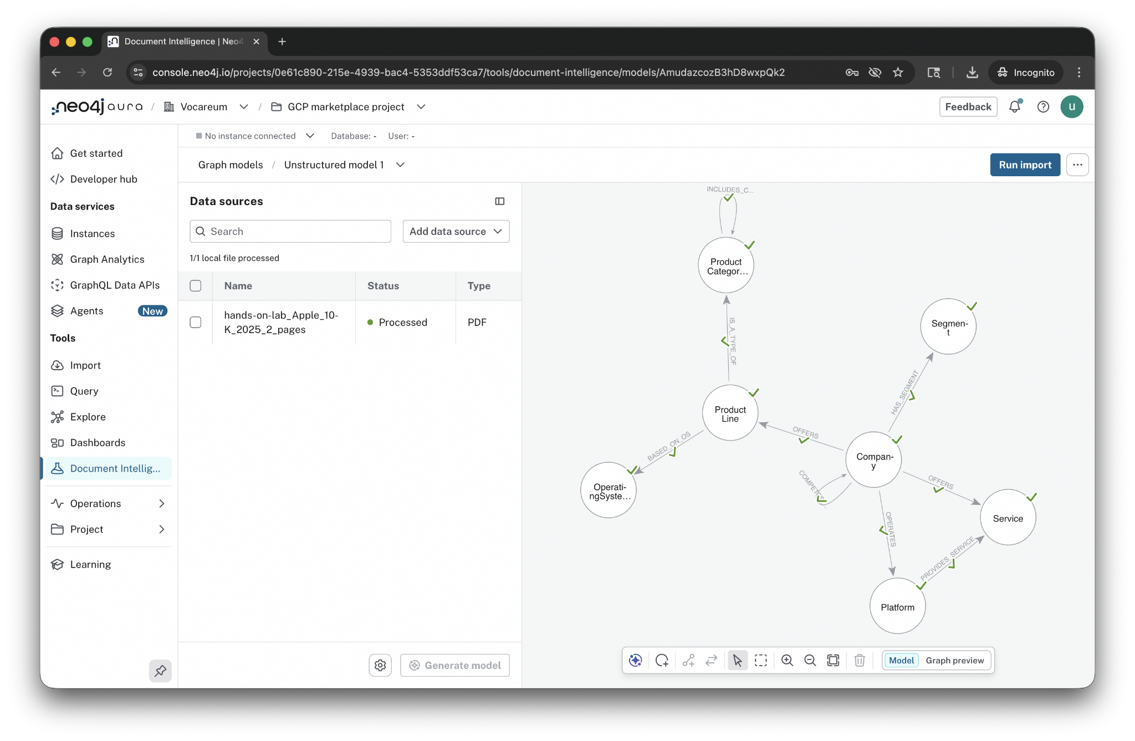Click the Generate model button
Image resolution: width=1135 pixels, height=741 pixels.
tap(454, 665)
